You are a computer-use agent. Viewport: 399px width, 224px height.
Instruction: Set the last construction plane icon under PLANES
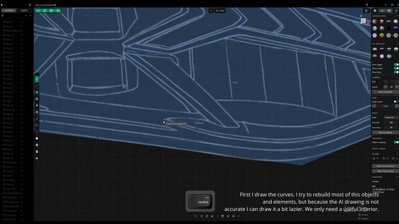tap(394, 158)
